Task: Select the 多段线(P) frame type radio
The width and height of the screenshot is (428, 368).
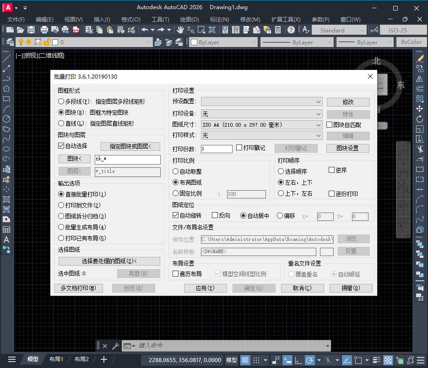Action: (x=61, y=101)
